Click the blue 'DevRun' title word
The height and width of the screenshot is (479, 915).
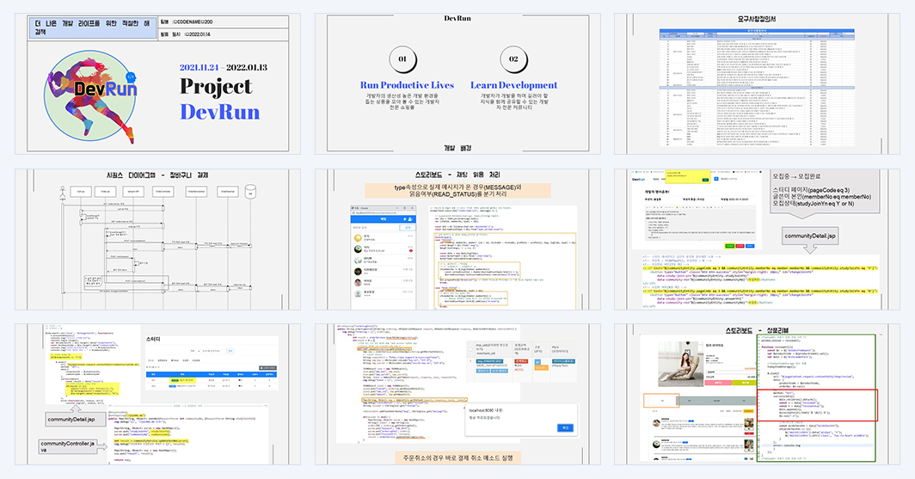point(219,112)
